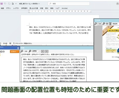Click inside the 検索 search box
Image resolution: width=119 pixels, height=98 pixels.
[x=69, y=4]
